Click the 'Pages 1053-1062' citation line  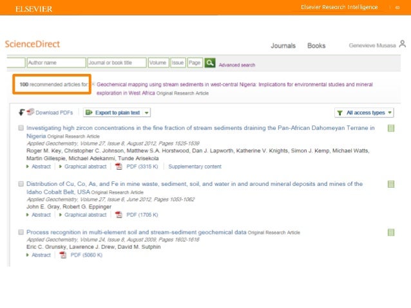(x=111, y=199)
